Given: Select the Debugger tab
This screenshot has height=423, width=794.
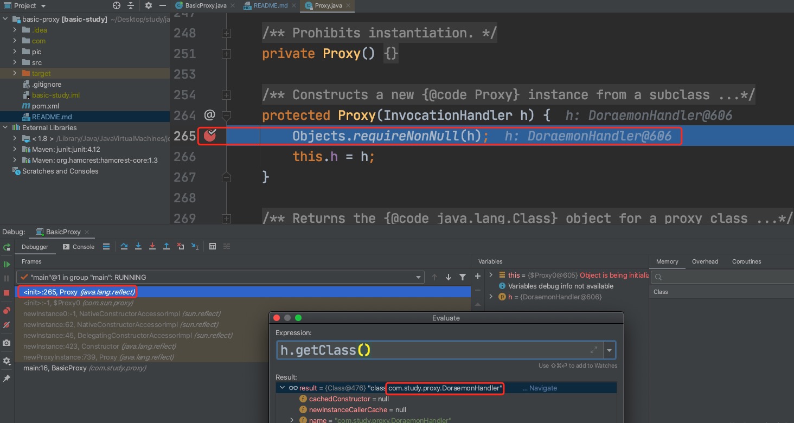Looking at the screenshot, I should pyautogui.click(x=35, y=247).
